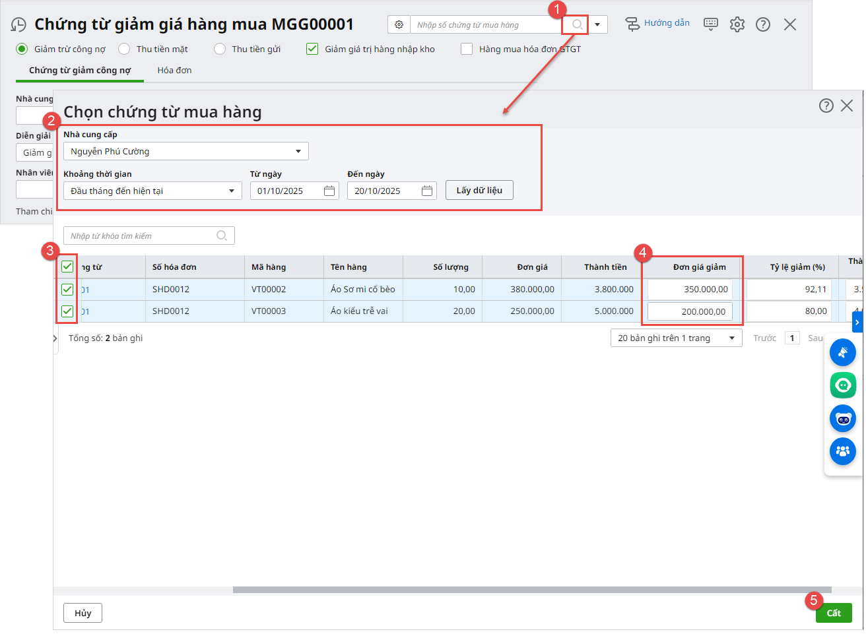Image resolution: width=866 pixels, height=634 pixels.
Task: Enable Hàng mua hóa đơn GTGT checkbox
Action: point(467,49)
